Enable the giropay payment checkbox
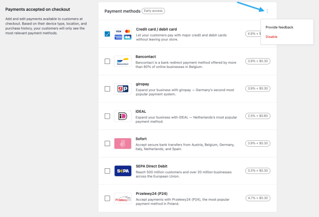Screen dimensions: 319x217 point(107,89)
